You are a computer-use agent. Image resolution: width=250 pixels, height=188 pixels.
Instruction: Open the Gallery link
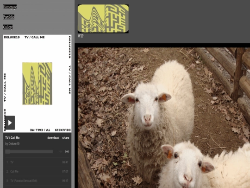pyautogui.click(x=8, y=27)
